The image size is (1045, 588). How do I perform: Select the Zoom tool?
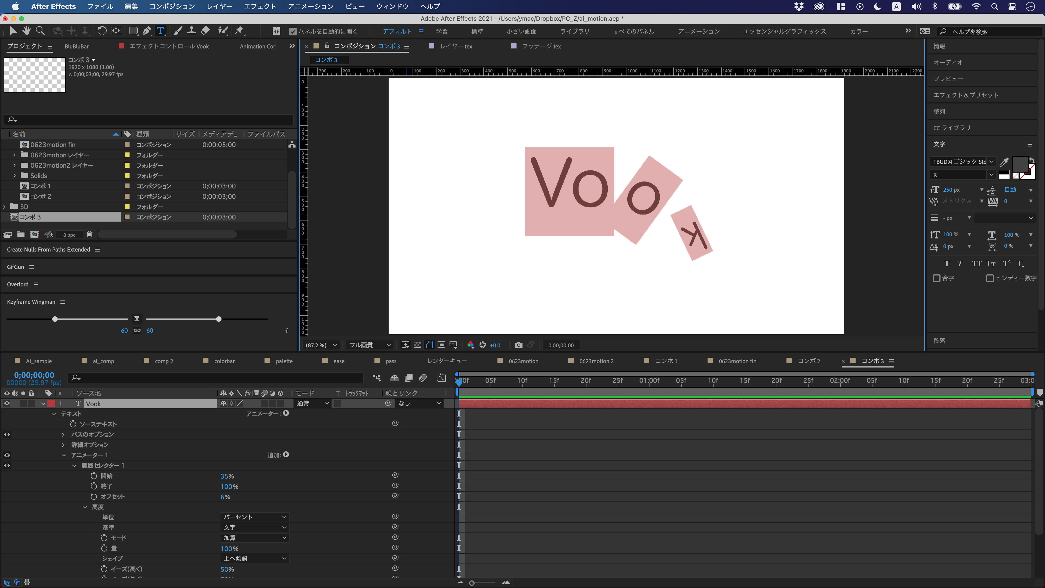click(40, 31)
